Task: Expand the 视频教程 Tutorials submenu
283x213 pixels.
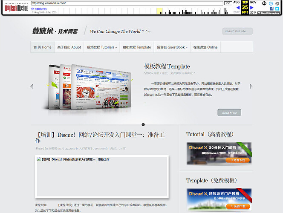Action: pyautogui.click(x=102, y=47)
